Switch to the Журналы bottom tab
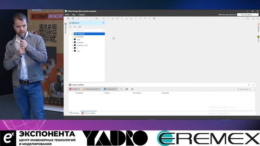 [x=74, y=113]
